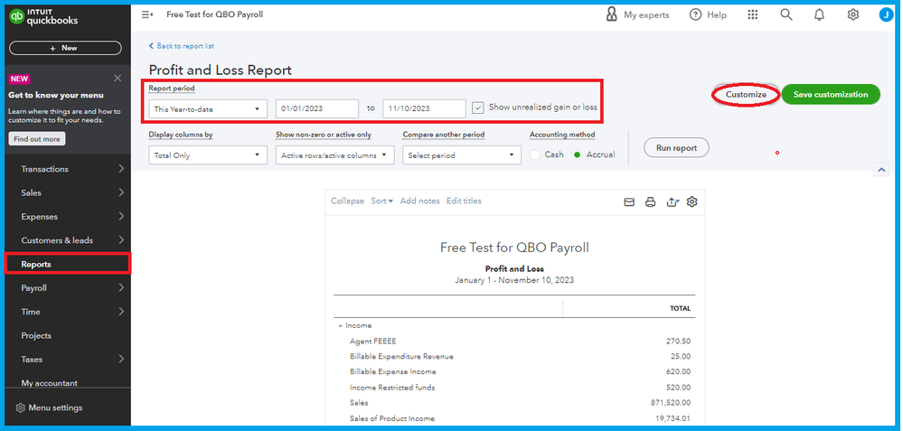This screenshot has height=431, width=903.
Task: Open Show non-zero or active only dropdown
Action: pyautogui.click(x=334, y=155)
